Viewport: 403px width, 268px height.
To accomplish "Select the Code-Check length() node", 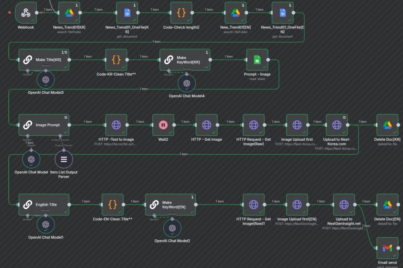I will pyautogui.click(x=181, y=13).
